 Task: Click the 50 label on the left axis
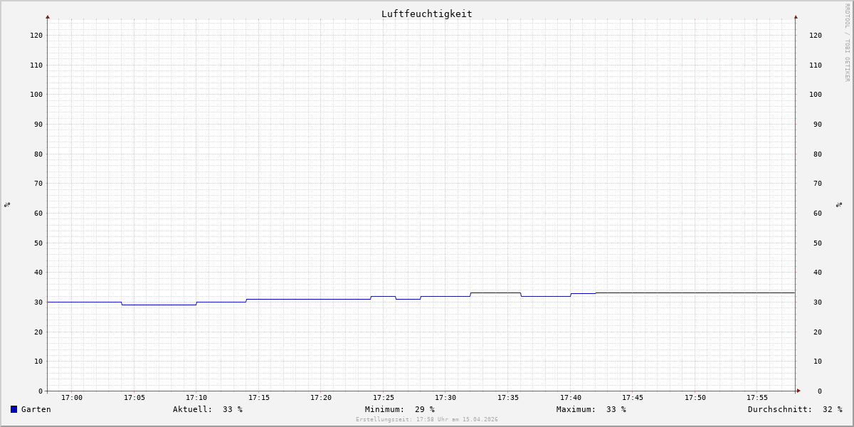click(x=38, y=243)
